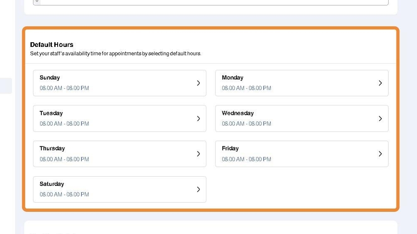Open the Sunday default hours entry
The width and height of the screenshot is (417, 234).
[x=119, y=83]
